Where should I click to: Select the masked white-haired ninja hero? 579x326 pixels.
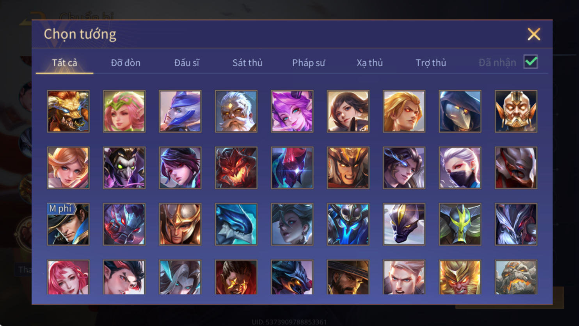click(460, 168)
